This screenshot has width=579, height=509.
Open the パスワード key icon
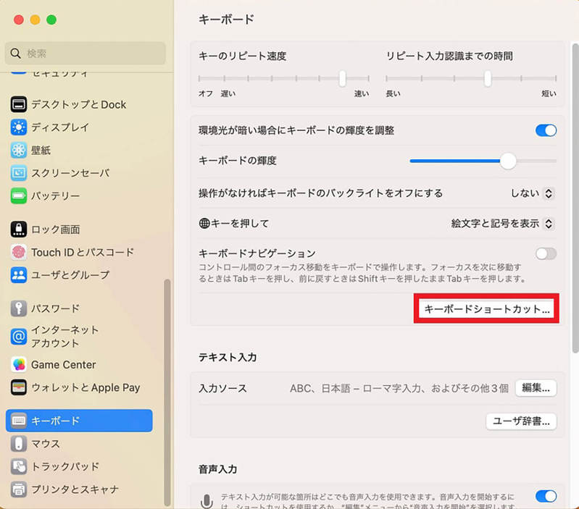pyautogui.click(x=18, y=308)
